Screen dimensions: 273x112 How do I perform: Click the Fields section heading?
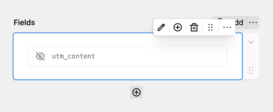pos(24,22)
